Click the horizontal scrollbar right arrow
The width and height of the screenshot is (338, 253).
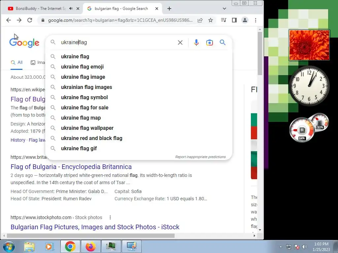point(254,236)
